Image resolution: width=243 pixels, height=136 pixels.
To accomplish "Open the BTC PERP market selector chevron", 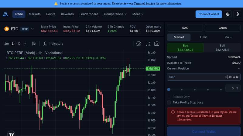I will (32, 29).
